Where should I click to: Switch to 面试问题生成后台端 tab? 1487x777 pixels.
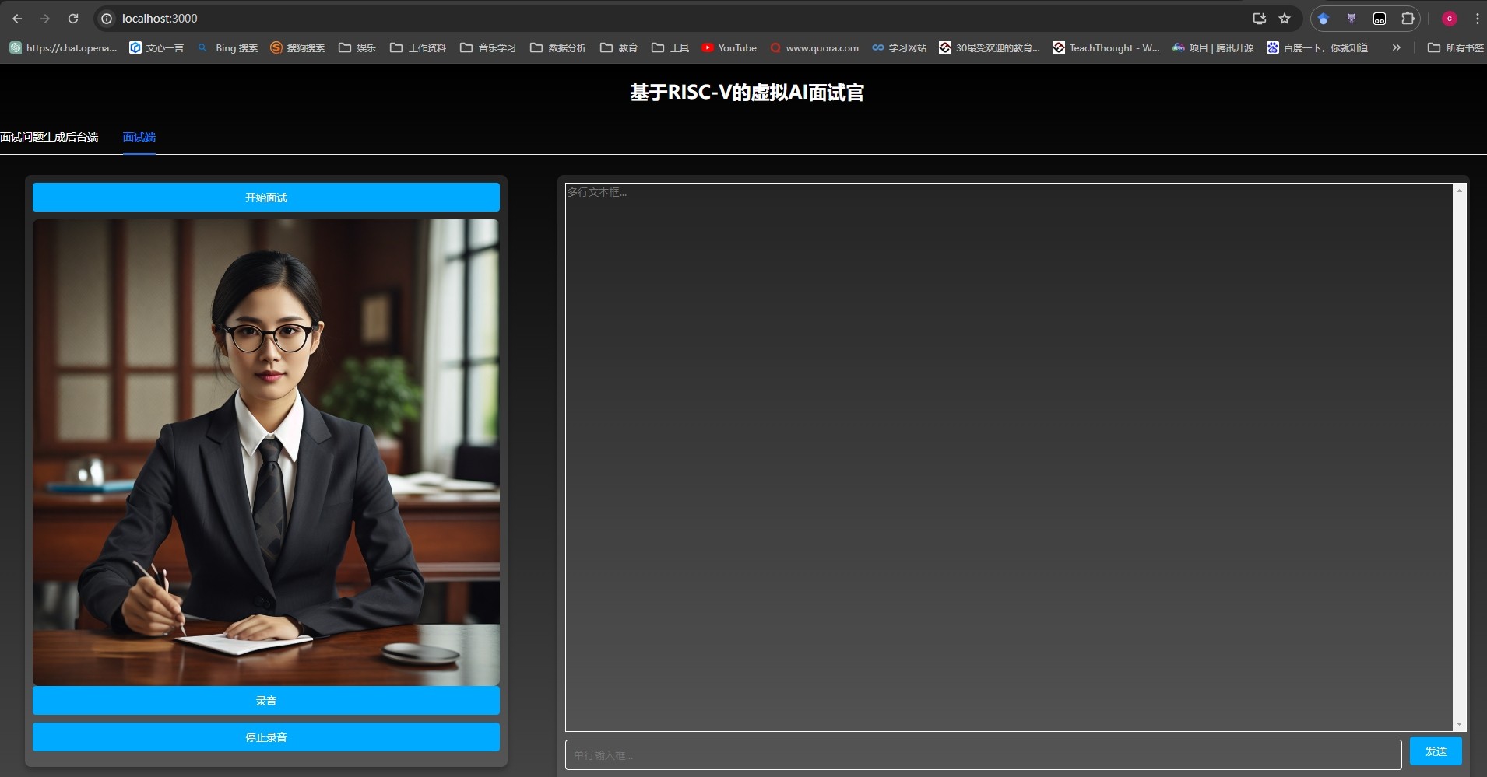pyautogui.click(x=49, y=137)
